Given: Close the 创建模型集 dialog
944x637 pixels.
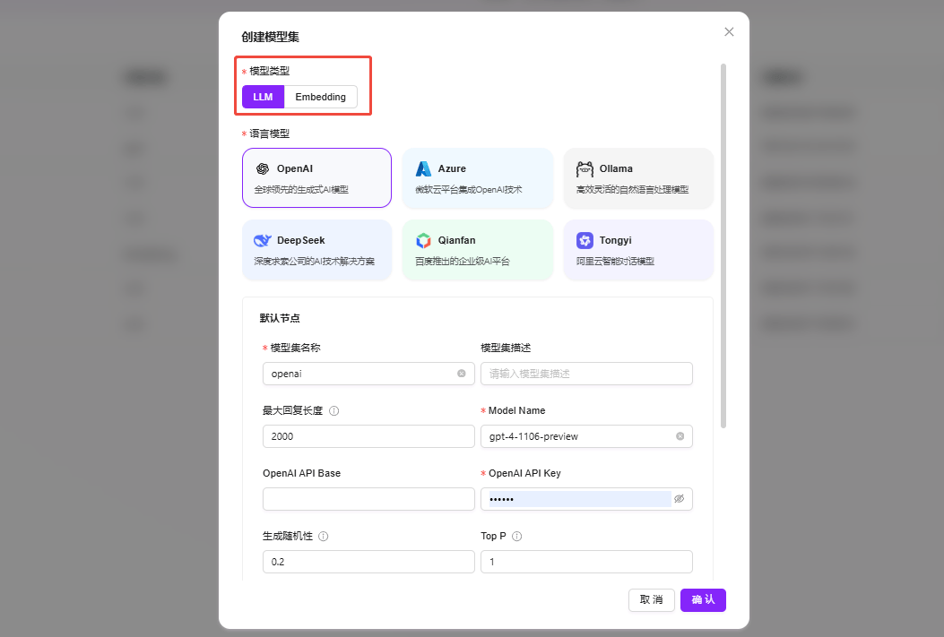Looking at the screenshot, I should pos(729,32).
